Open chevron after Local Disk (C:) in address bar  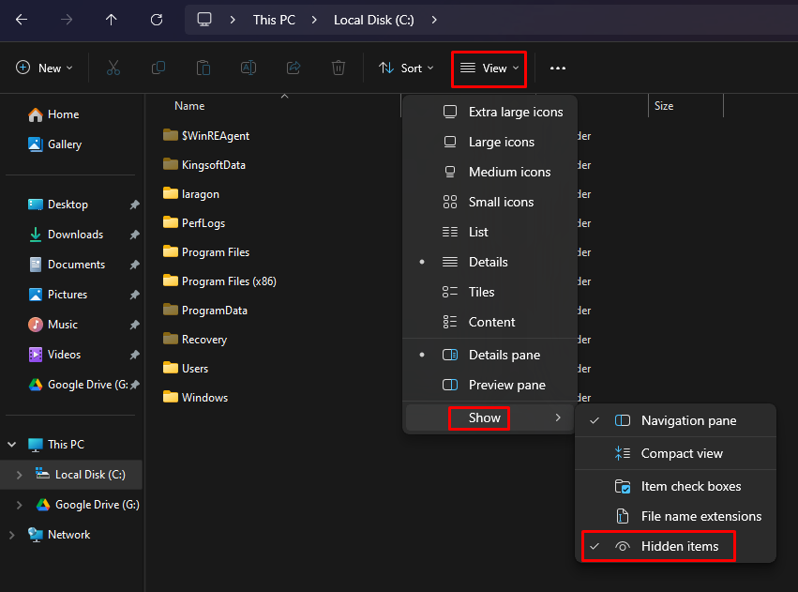click(x=434, y=20)
